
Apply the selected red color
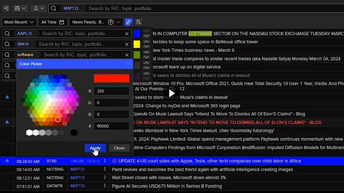coord(95,148)
